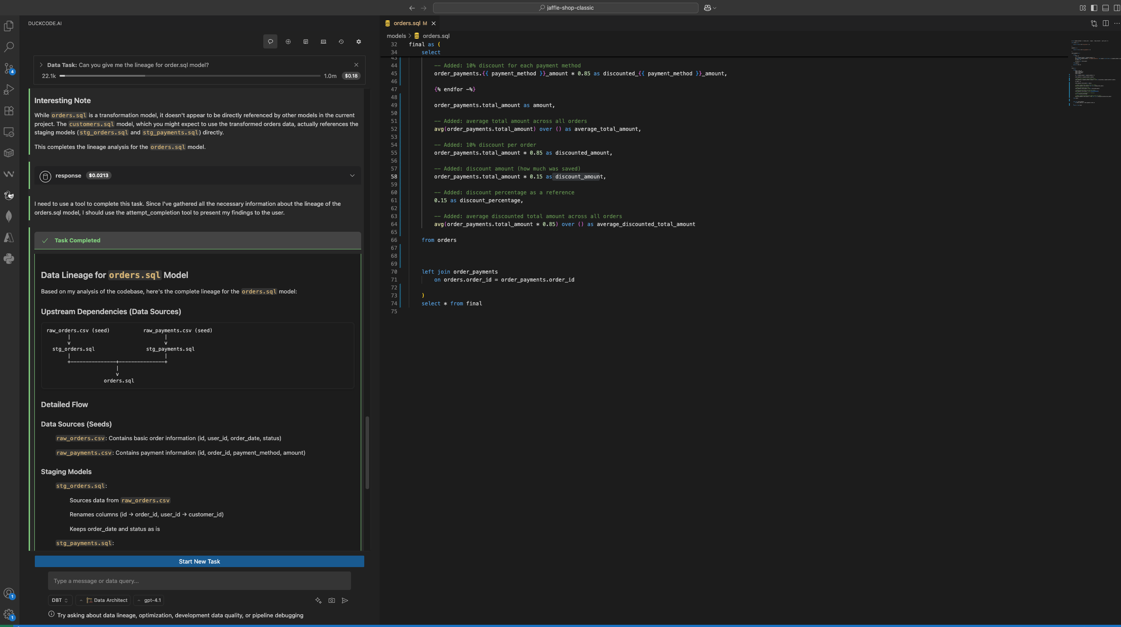The image size is (1121, 627).
Task: Expand the Data Task header chevron
Action: (x=41, y=65)
